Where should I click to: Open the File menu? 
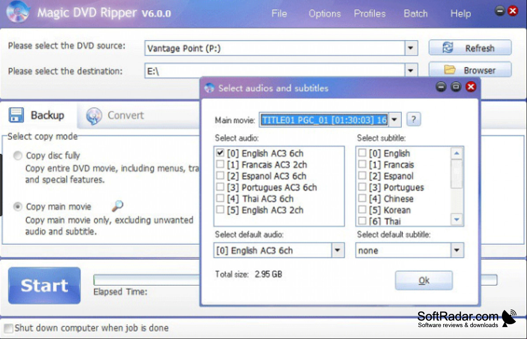coord(279,13)
